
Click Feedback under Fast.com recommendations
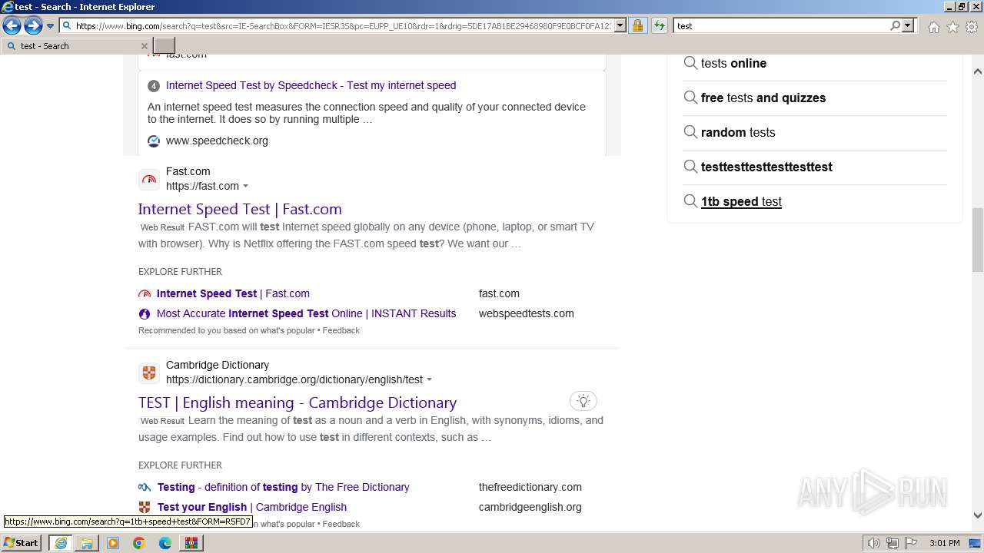tap(341, 330)
